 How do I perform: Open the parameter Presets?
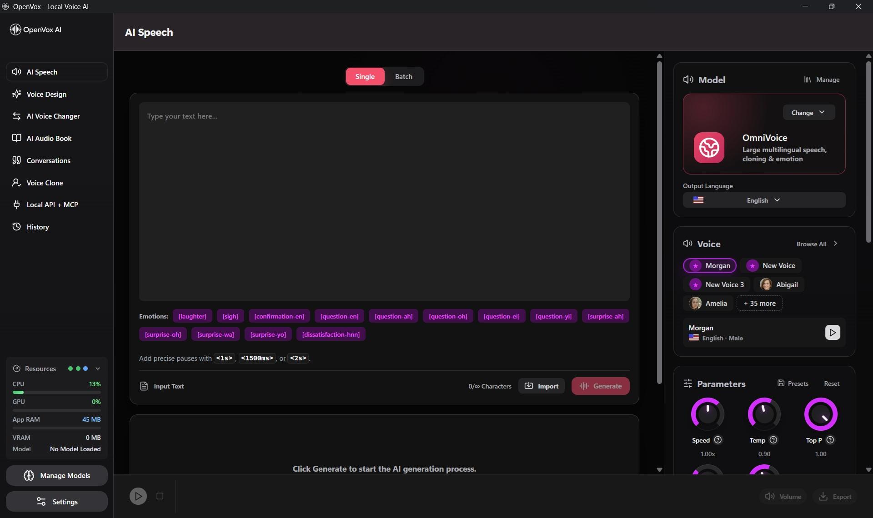pyautogui.click(x=793, y=384)
